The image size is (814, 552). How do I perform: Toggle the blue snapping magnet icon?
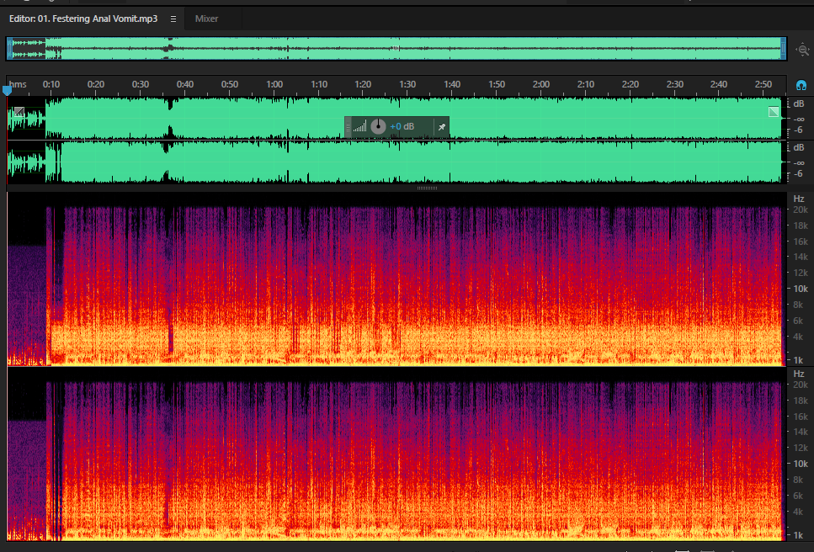coord(801,85)
